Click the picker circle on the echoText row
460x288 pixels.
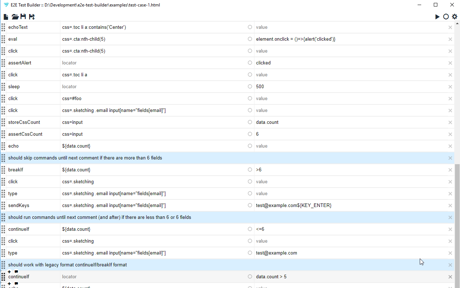coord(250,27)
